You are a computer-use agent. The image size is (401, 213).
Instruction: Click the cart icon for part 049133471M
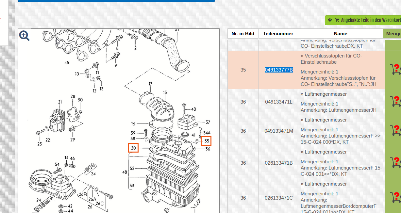point(395,131)
